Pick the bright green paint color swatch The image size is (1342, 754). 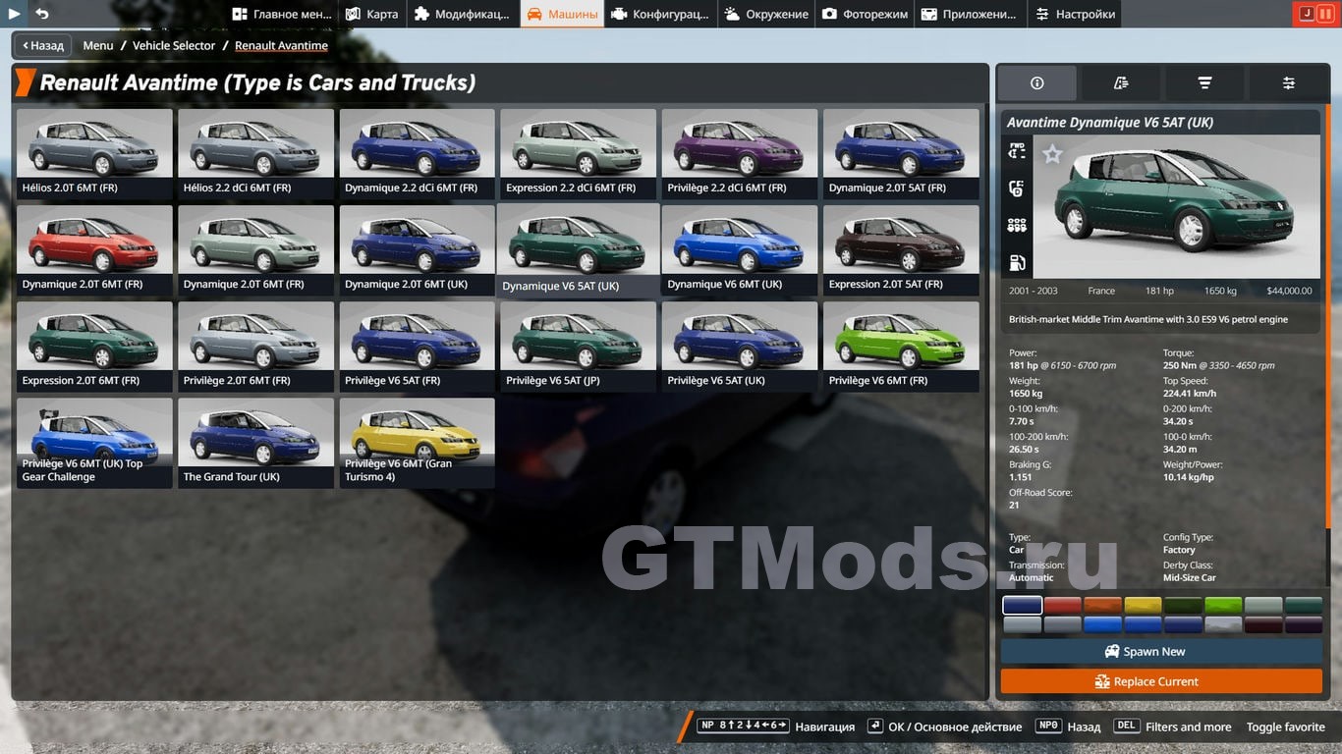[x=1223, y=605]
